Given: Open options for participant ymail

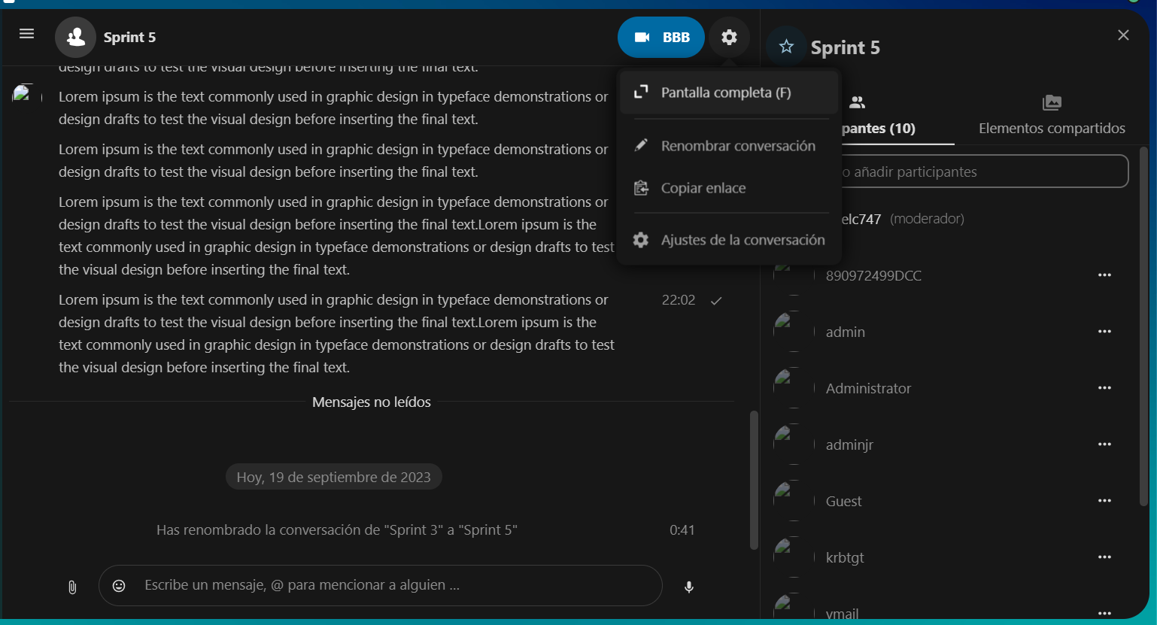Looking at the screenshot, I should point(1104,613).
